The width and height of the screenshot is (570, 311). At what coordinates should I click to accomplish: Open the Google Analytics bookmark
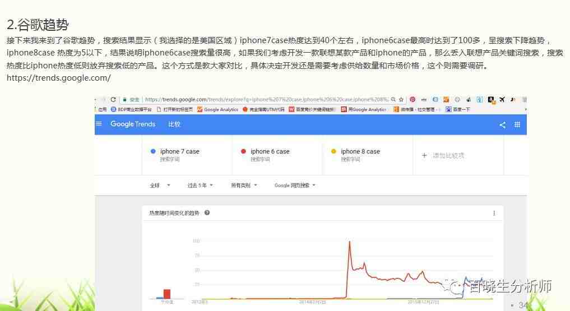[217, 109]
